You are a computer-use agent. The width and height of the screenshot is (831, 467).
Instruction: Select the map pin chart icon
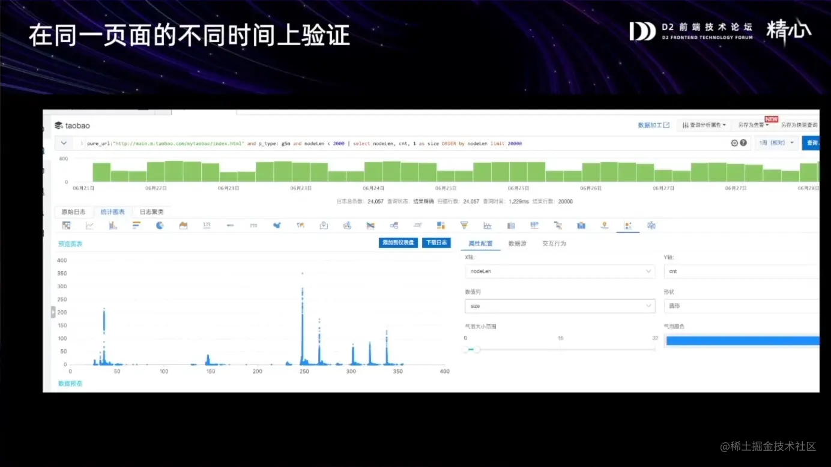[x=324, y=226]
